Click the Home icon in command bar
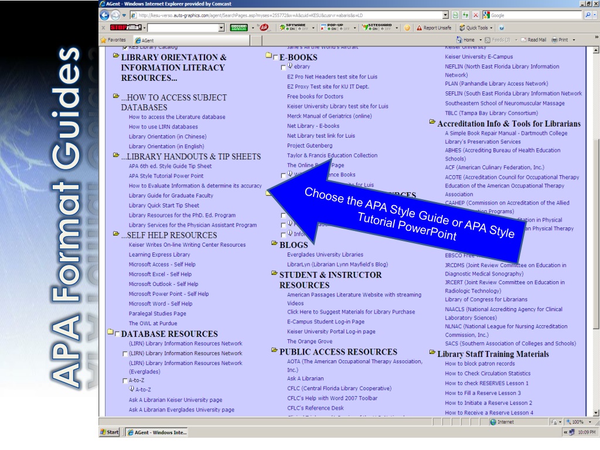Image resolution: width=600 pixels, height=450 pixels. 459,40
